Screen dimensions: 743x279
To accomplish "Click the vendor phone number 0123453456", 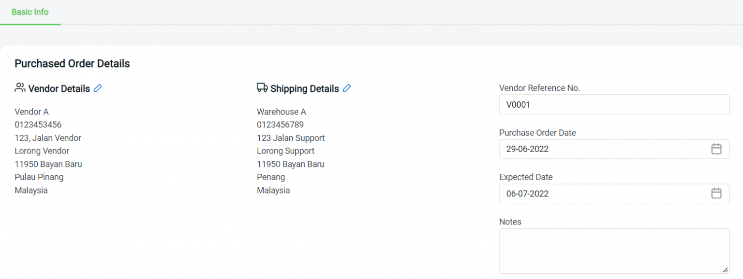I will pos(38,125).
